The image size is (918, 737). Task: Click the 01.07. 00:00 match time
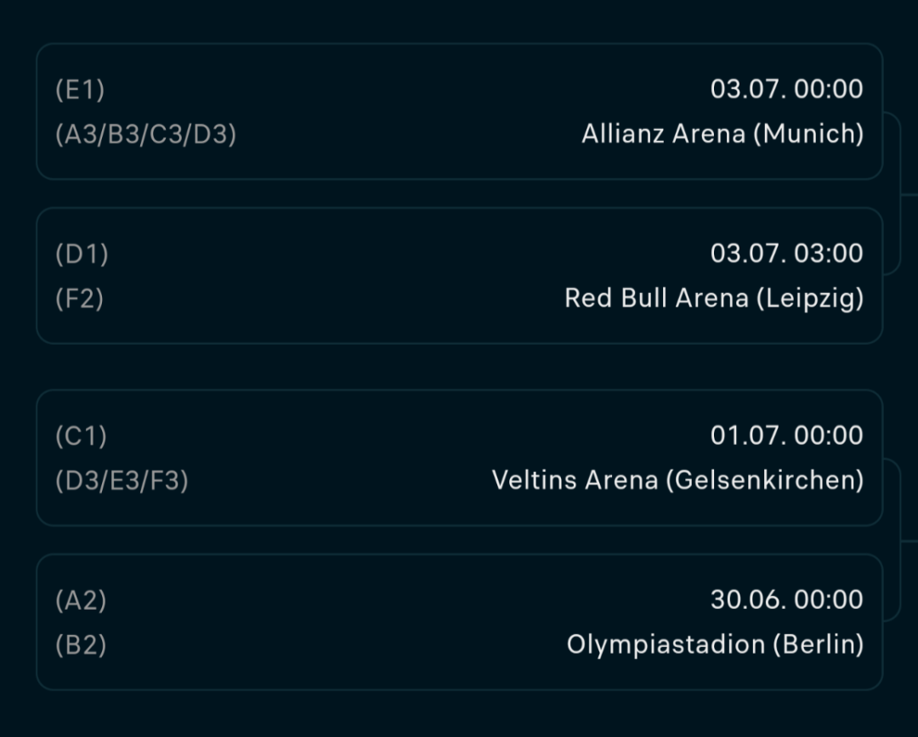(x=787, y=436)
